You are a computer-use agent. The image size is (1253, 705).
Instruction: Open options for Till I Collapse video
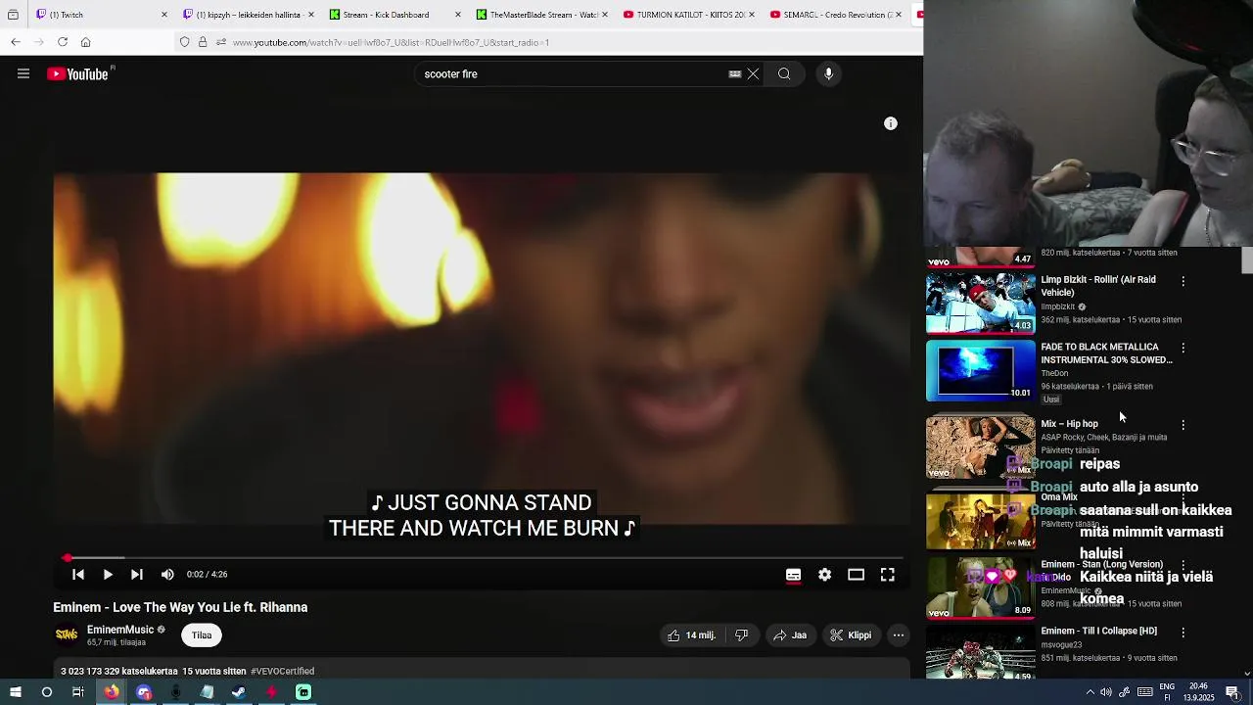1183,633
